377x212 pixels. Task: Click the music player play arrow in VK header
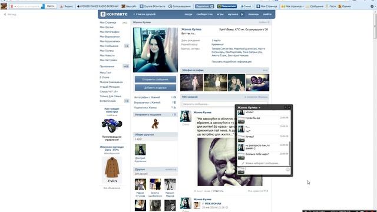(x=242, y=14)
